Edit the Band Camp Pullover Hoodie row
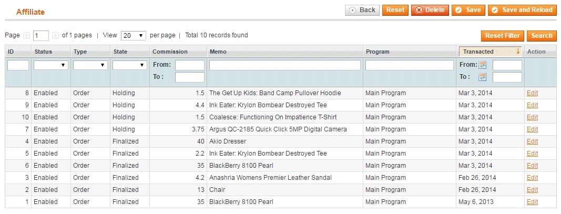Viewport: 561px width, 214px height. (x=532, y=93)
